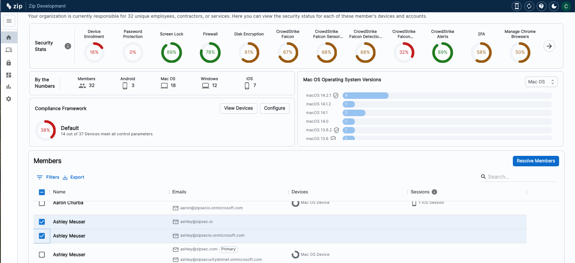Screen dimensions: 575x263
Task: Click the Default compliance 38% gauge
Action: tap(45, 130)
